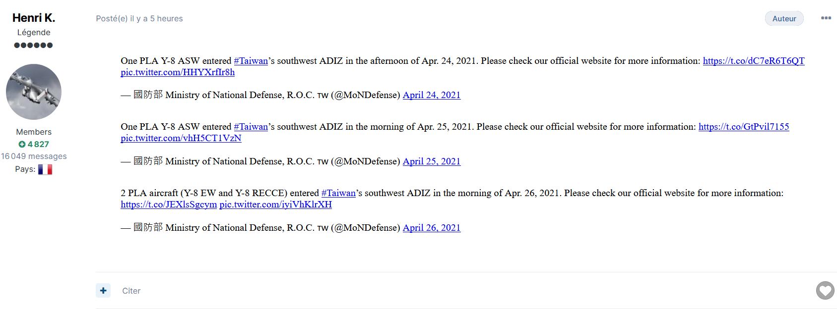Click the France flag icon
Viewport: 837px width, 309px height.
[x=45, y=169]
